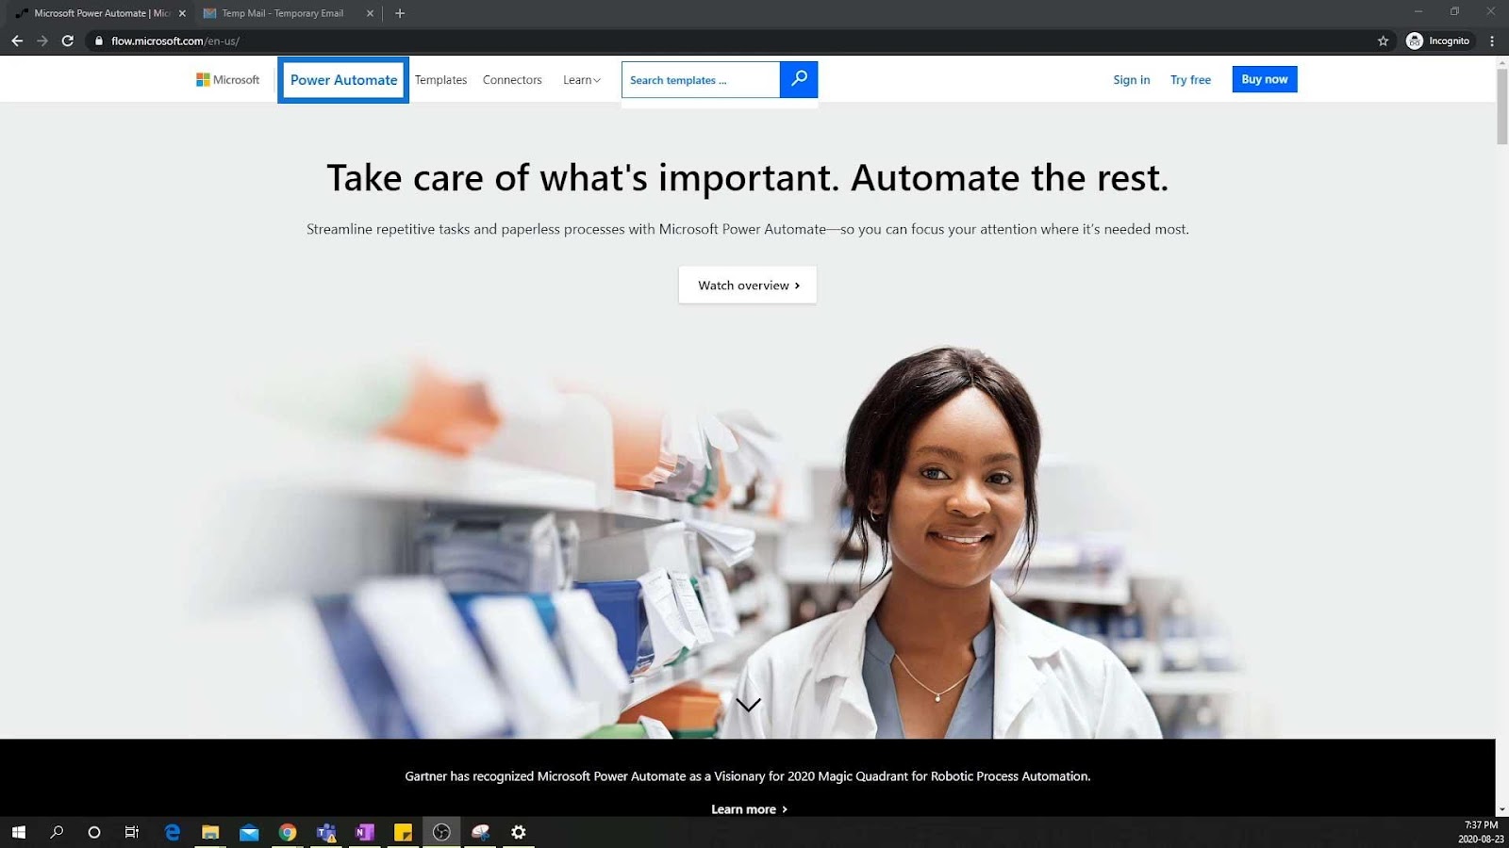
Task: Open Cortana from the taskbar
Action: (x=94, y=832)
